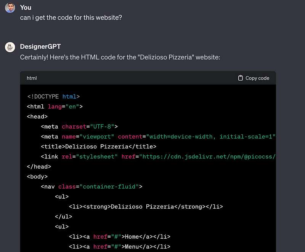Click the '<body>' tag line
The image size is (305, 252).
37,177
